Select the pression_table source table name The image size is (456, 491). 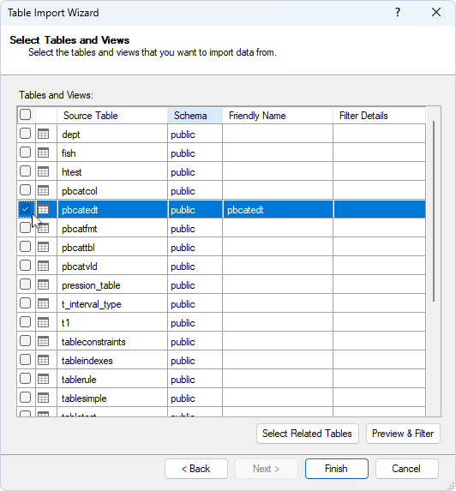point(91,285)
